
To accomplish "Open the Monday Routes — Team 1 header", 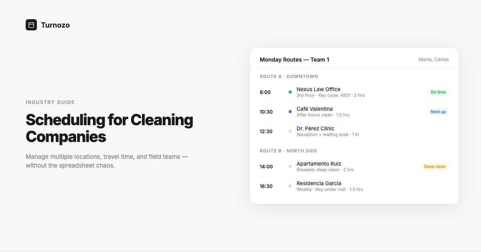I will [294, 59].
